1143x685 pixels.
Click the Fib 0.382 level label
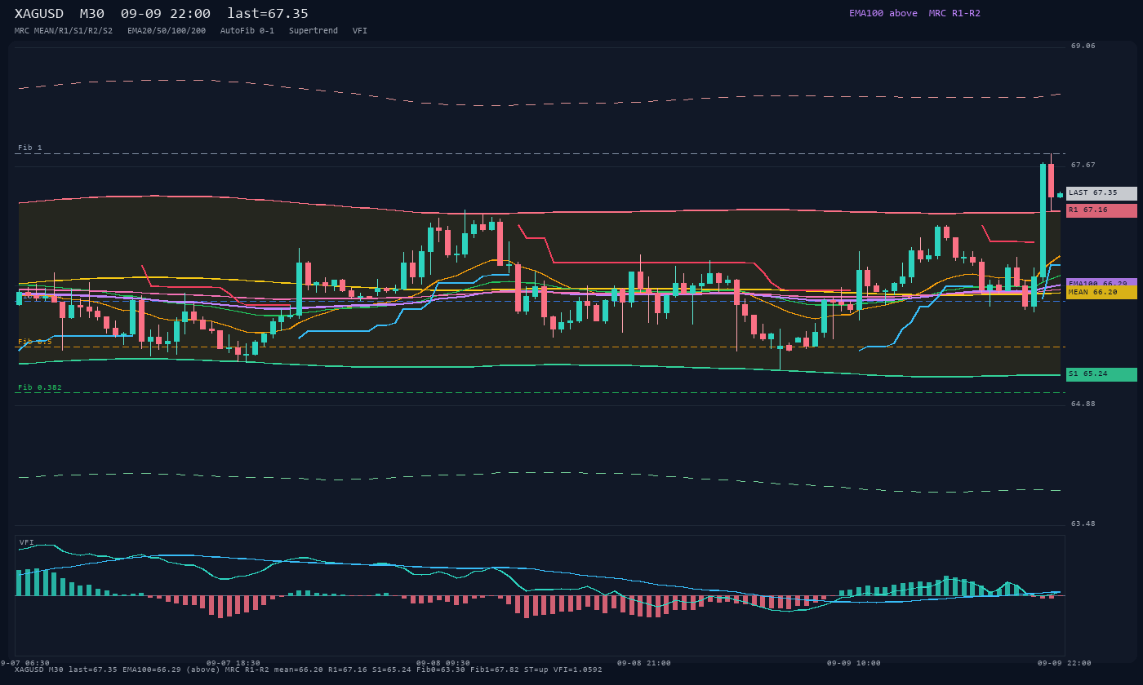coord(40,388)
